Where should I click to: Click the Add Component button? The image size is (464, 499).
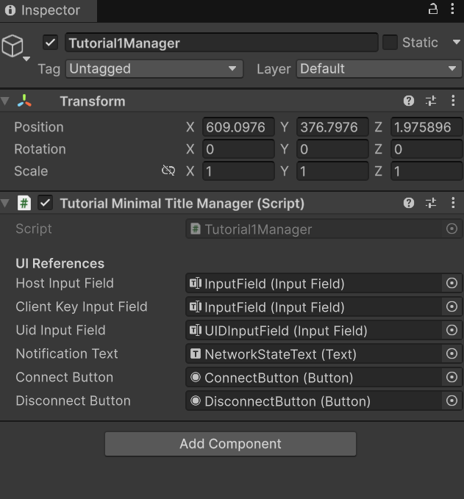click(x=230, y=444)
